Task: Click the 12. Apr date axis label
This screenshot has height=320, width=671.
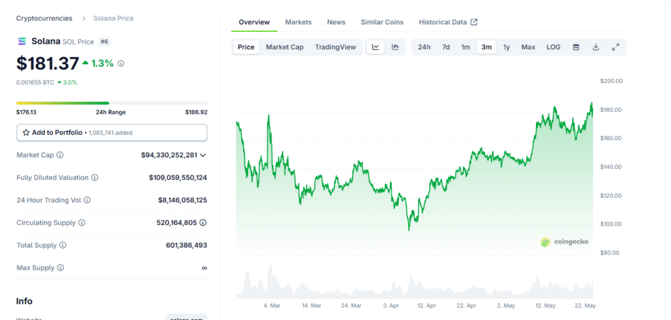Action: pos(427,306)
